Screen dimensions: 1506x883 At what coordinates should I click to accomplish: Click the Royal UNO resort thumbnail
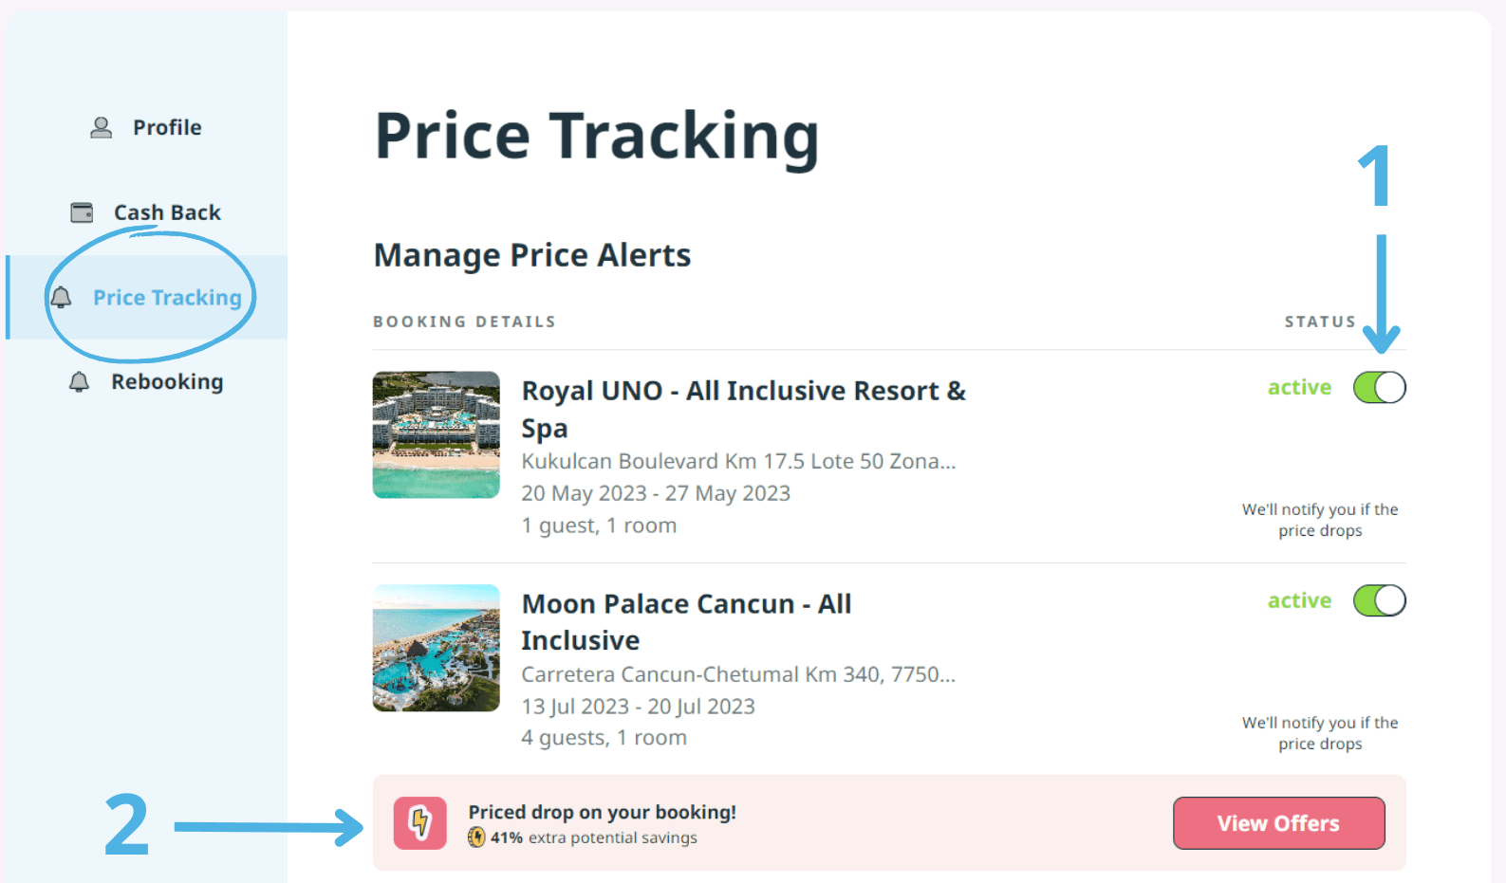[x=437, y=434]
